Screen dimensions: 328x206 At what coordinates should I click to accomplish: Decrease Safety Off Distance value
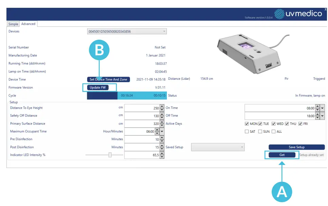tap(162, 118)
